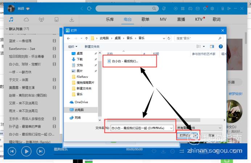251x163 pixels.
Task: Switch to the 歌单 tab
Action: coord(145,20)
